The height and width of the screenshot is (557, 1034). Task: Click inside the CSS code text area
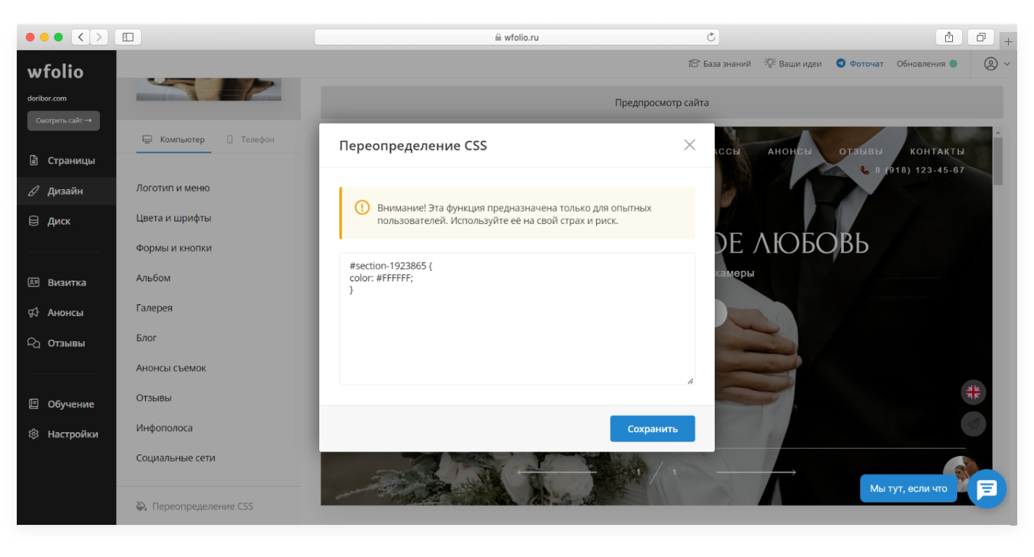point(516,328)
